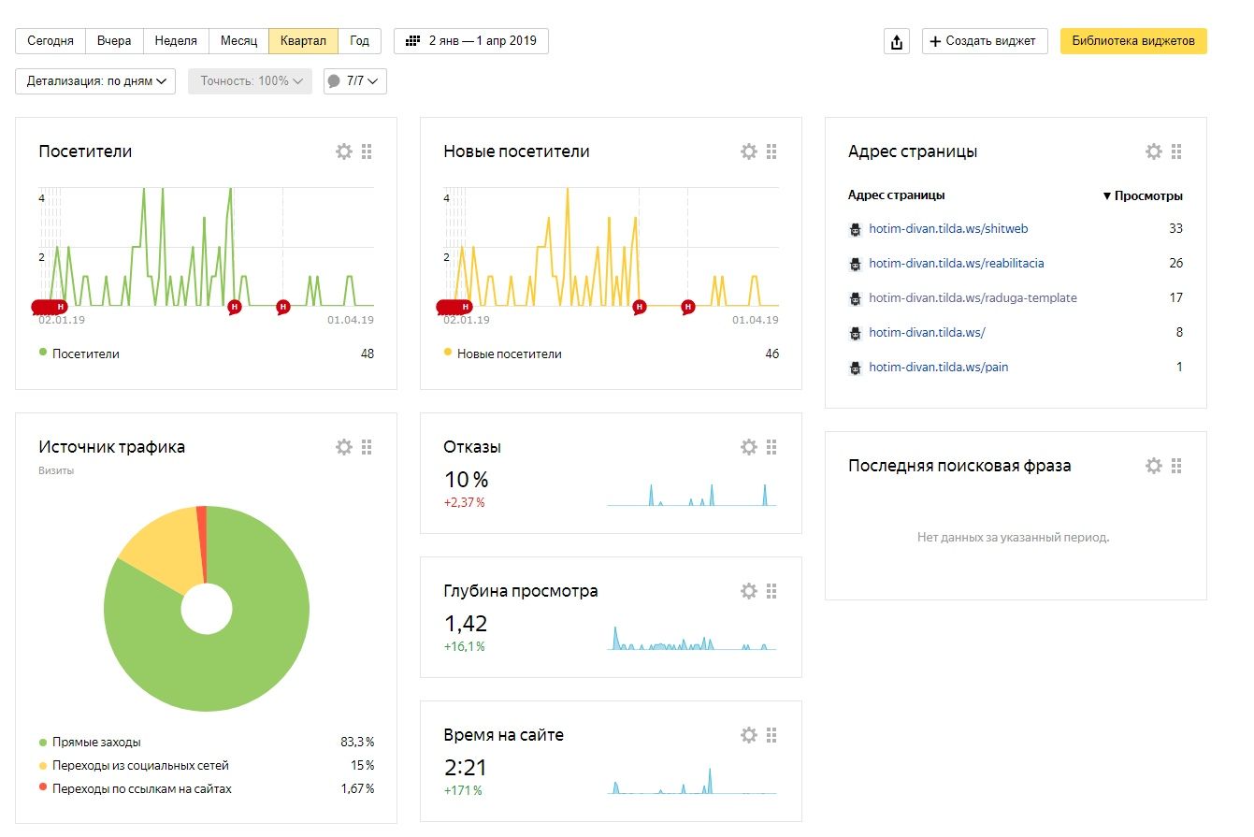Viewport: 1254px width, 837px height.
Task: Grab drag handle of Источник трафика widget
Action: (367, 447)
